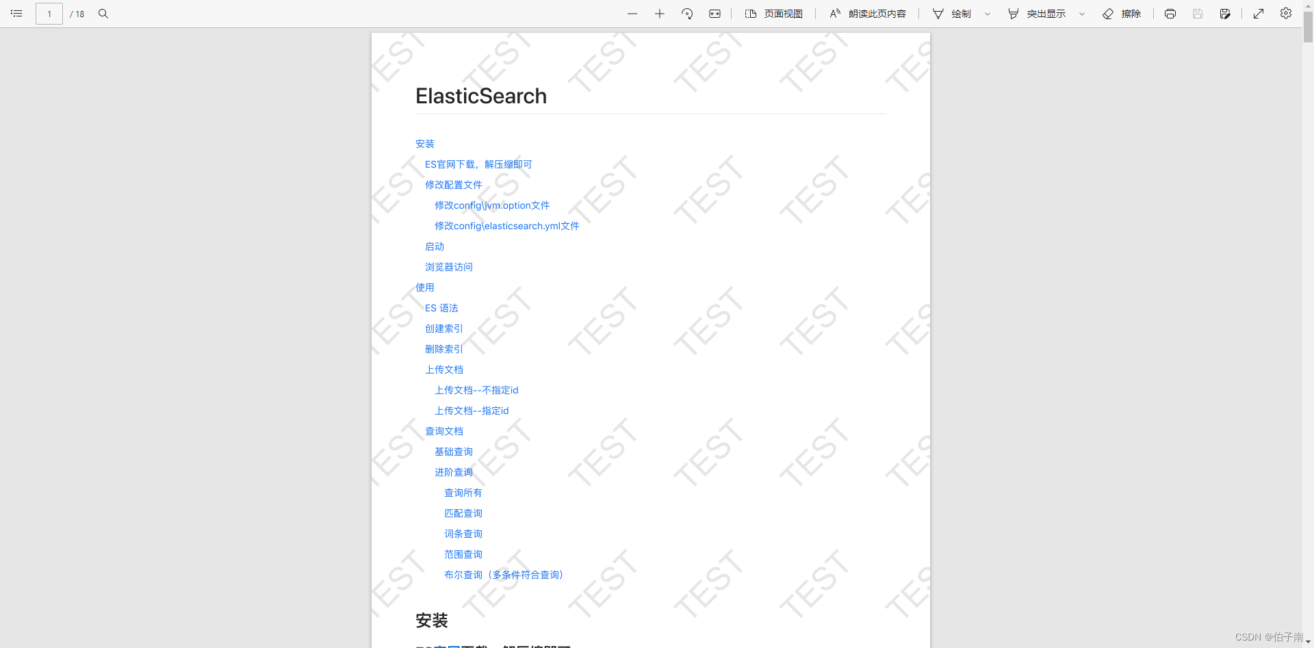Screen dimensions: 1314x648
Task: Click the page number input field
Action: coord(49,14)
